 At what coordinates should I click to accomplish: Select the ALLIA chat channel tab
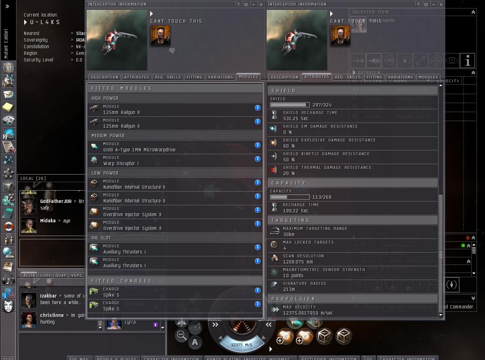tap(29, 275)
